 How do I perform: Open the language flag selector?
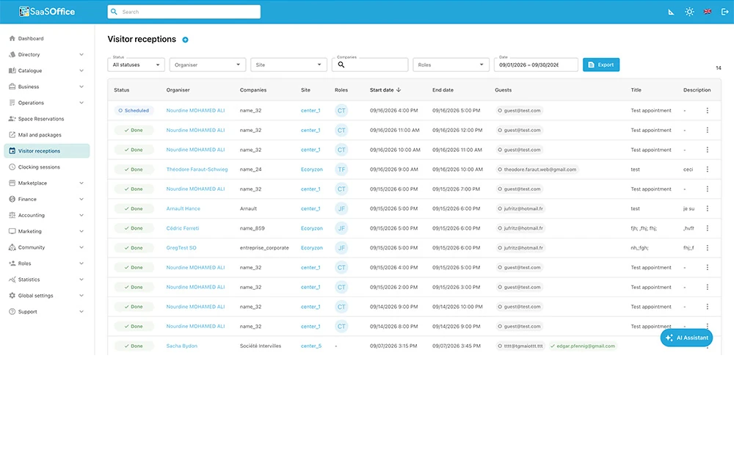[x=708, y=12]
